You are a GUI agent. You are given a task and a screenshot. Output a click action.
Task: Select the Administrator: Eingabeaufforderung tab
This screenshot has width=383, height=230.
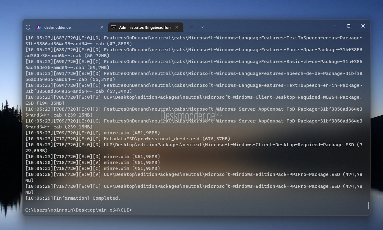(x=146, y=27)
